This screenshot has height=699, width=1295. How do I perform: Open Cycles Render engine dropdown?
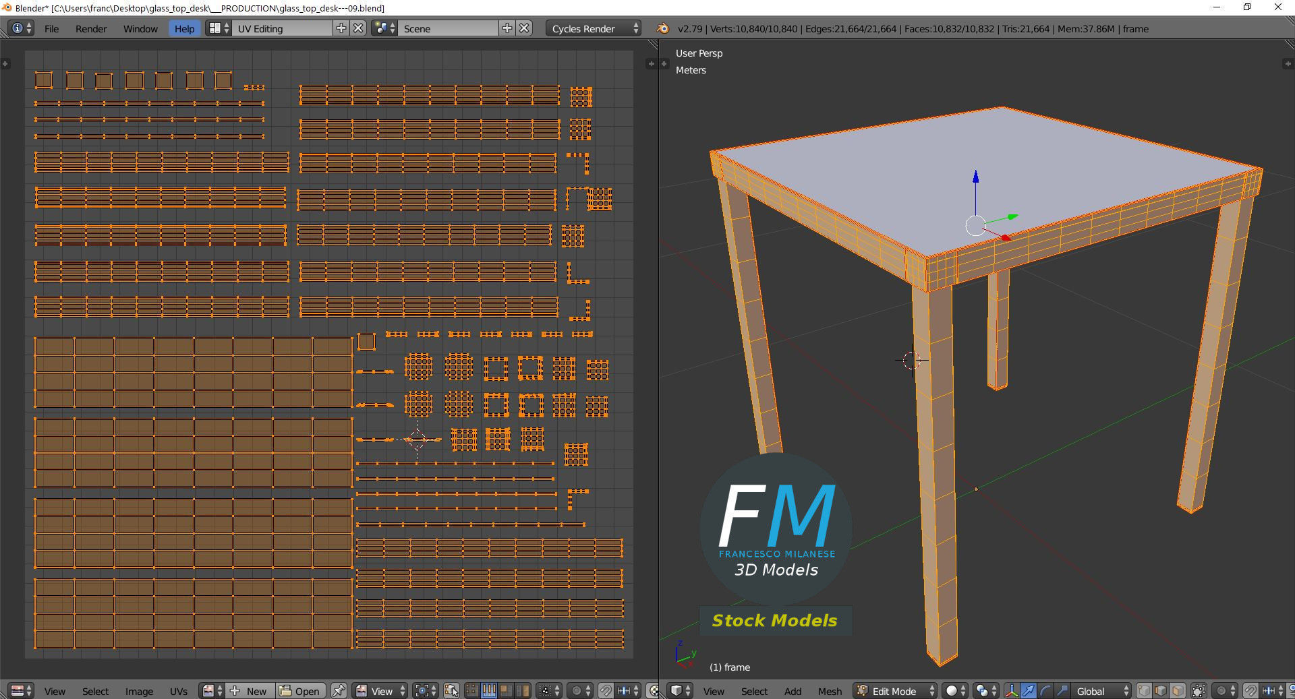point(594,28)
